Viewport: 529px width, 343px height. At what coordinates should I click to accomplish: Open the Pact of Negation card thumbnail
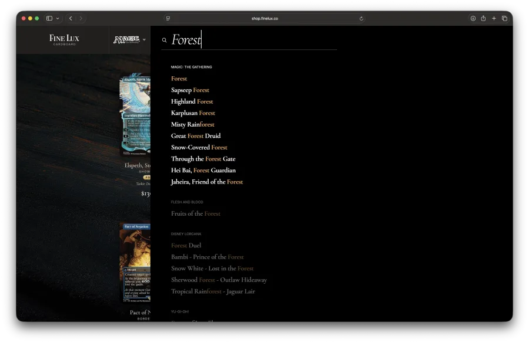(135, 263)
